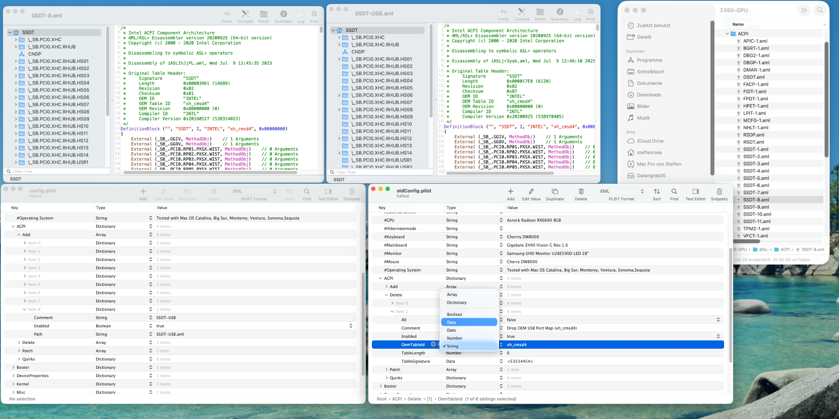The image size is (839, 419).
Task: Open Snippets in oldConfig.plist toolbar
Action: (719, 192)
